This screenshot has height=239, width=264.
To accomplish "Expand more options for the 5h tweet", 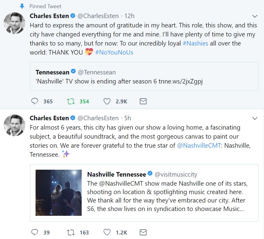I will [255, 118].
